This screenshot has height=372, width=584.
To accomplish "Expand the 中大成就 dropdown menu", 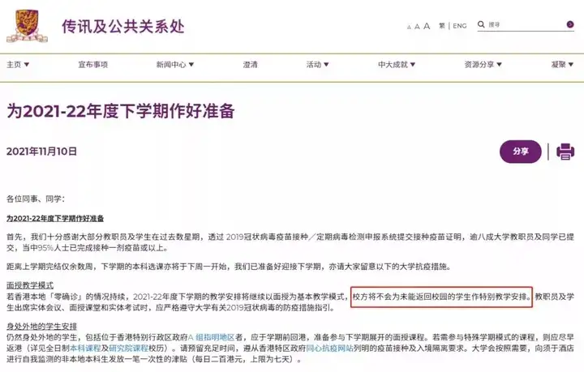I will point(397,64).
